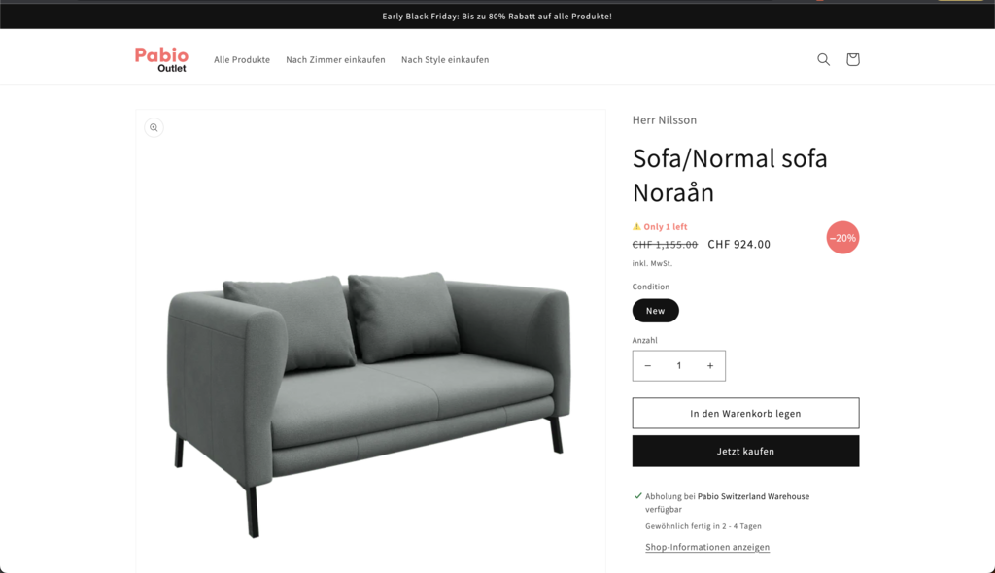Click the Pabio Outlet logo
This screenshot has width=995, height=573.
coord(162,59)
